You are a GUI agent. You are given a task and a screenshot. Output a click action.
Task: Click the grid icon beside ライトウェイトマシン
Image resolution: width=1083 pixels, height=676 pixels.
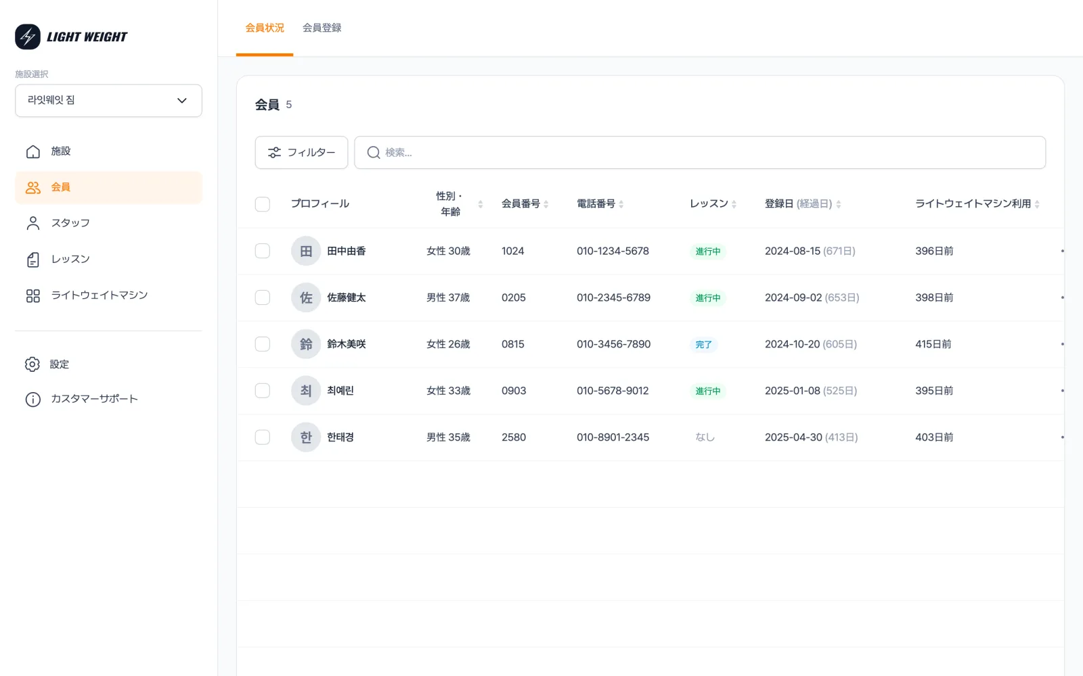[33, 295]
